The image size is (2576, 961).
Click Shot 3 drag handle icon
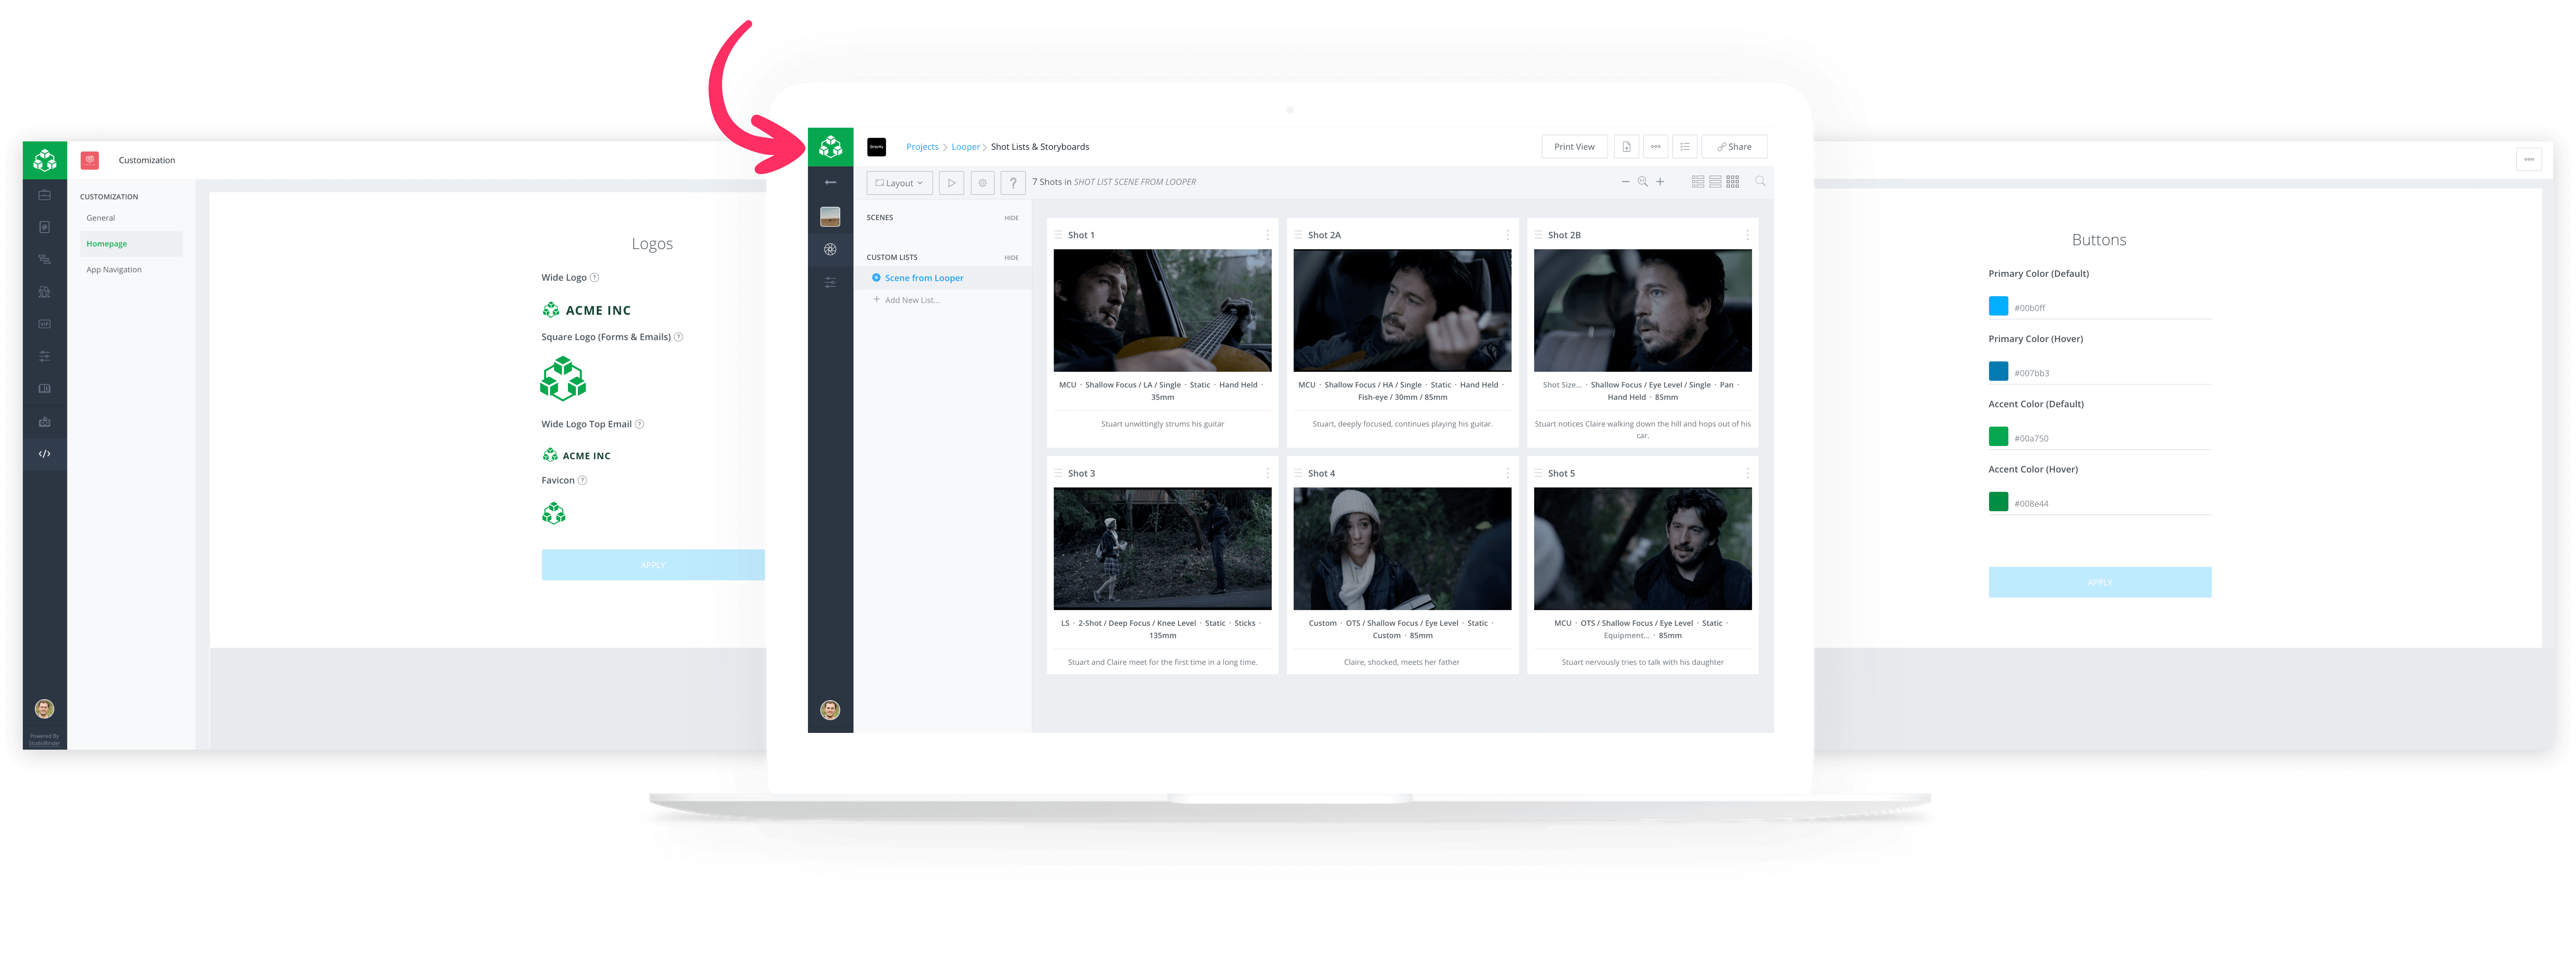1058,474
